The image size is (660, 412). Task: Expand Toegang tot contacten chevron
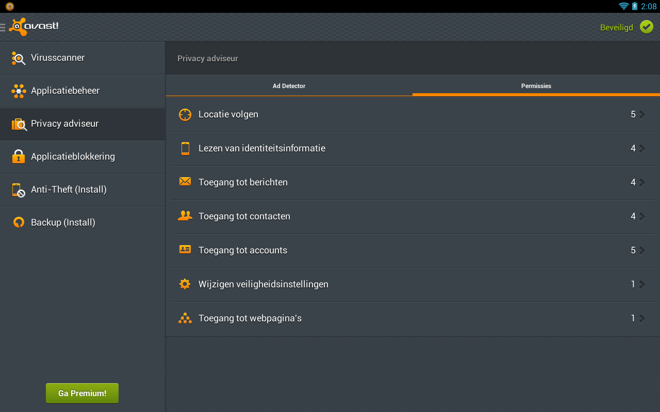tap(642, 216)
